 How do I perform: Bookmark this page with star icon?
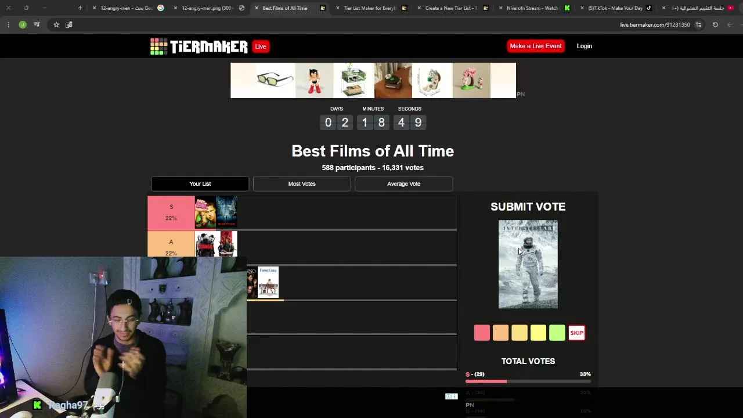point(56,25)
